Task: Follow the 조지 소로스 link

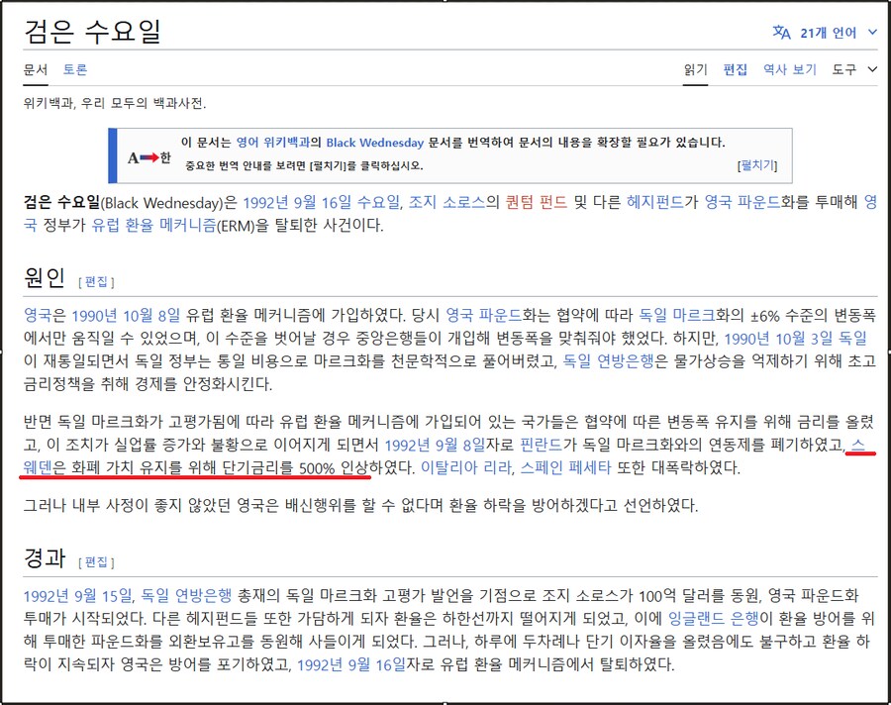Action: (x=449, y=202)
